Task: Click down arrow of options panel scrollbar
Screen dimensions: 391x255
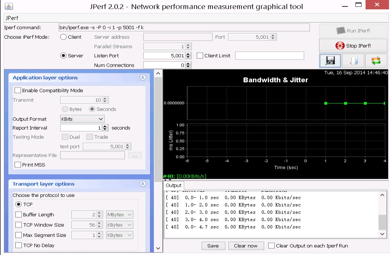Action: point(158,248)
